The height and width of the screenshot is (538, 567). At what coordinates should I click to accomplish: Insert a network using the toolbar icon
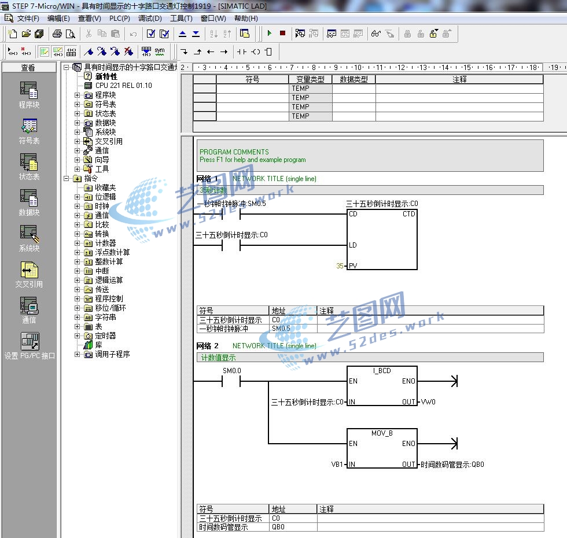[13, 52]
